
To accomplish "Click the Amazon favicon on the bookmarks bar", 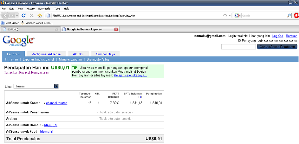I will pos(23,23).
